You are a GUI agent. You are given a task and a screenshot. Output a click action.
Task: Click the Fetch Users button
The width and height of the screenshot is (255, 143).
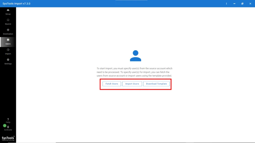[x=112, y=84]
